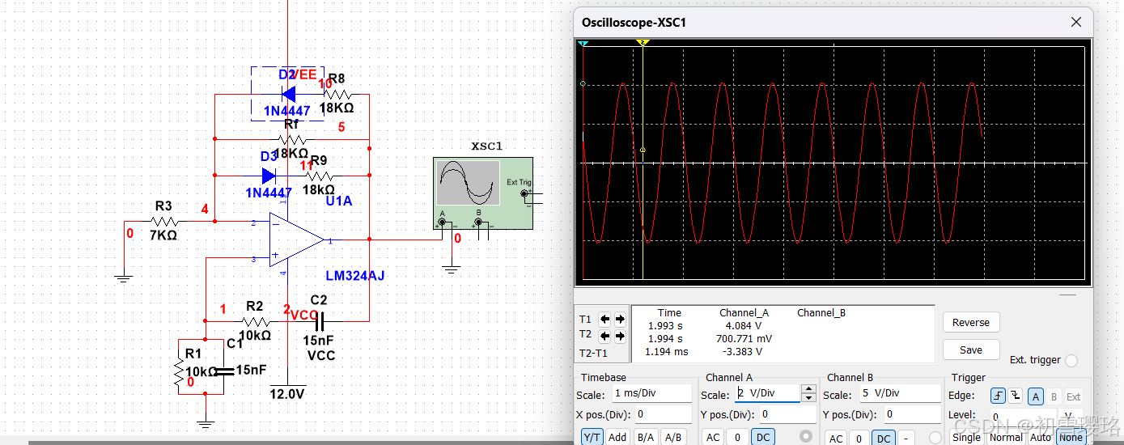This screenshot has width=1124, height=445.
Task: Switch timebase mode to Add
Action: [x=617, y=437]
